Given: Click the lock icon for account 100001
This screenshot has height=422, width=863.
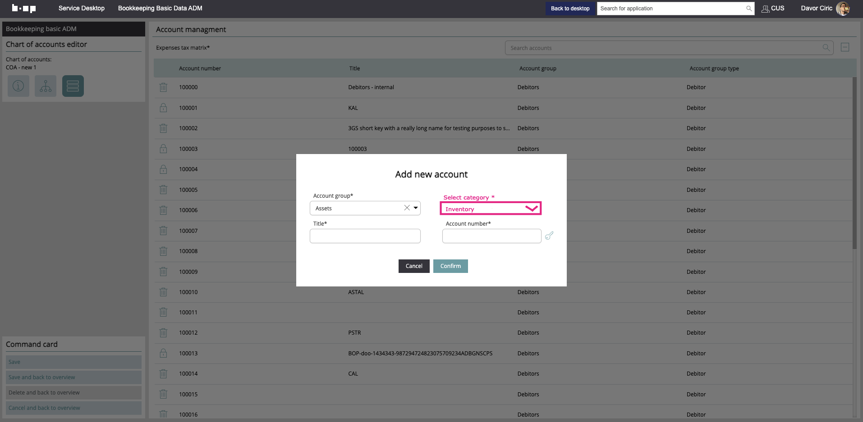Looking at the screenshot, I should coord(163,108).
